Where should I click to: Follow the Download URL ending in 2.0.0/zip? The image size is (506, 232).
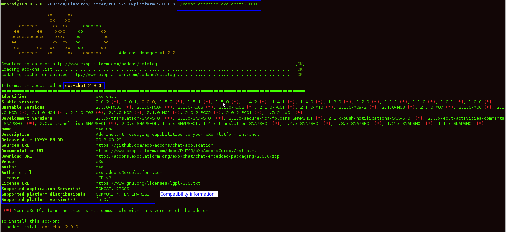coord(188,156)
